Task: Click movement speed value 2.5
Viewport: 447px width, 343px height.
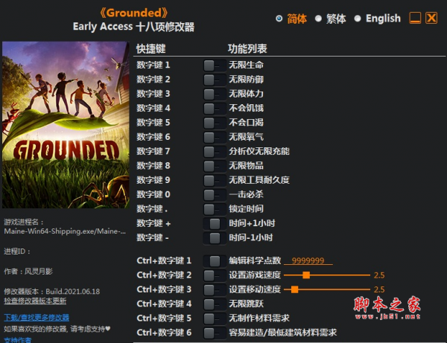Action: click(379, 289)
